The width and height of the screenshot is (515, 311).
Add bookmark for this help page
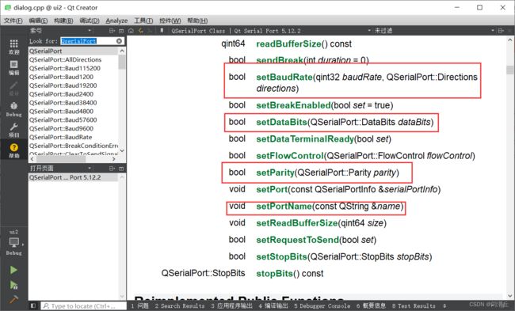(162, 31)
